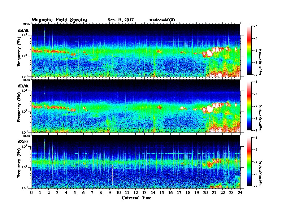The width and height of the screenshot is (286, 221).
Task: Click the dH/dt panel label
Action: pos(23,30)
